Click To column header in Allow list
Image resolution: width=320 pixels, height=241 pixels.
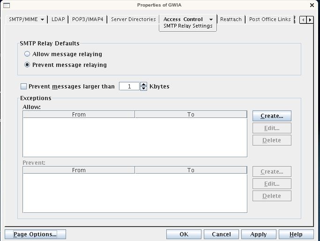coord(191,114)
